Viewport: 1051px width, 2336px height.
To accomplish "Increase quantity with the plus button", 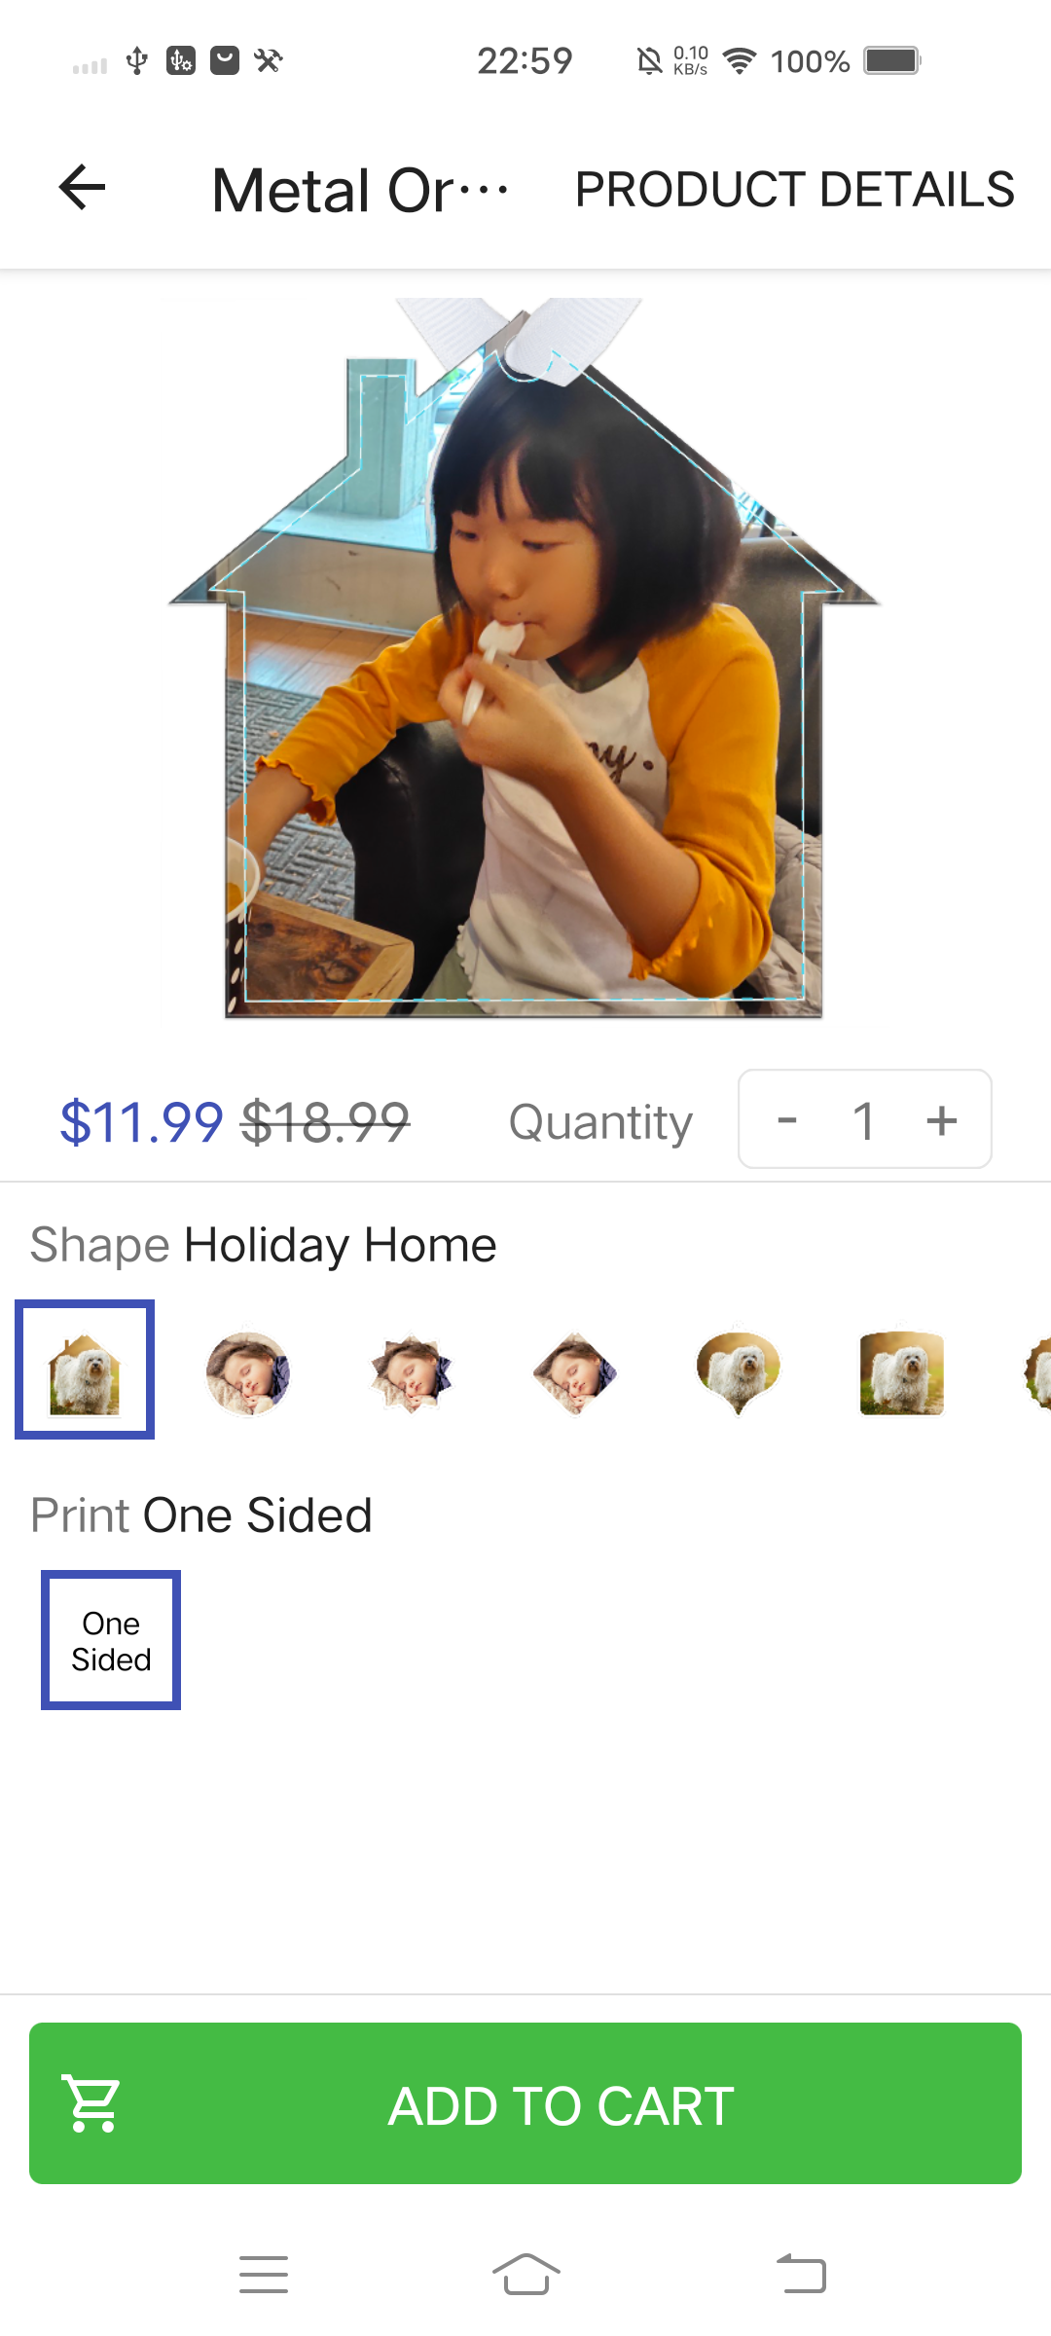I will 941,1120.
